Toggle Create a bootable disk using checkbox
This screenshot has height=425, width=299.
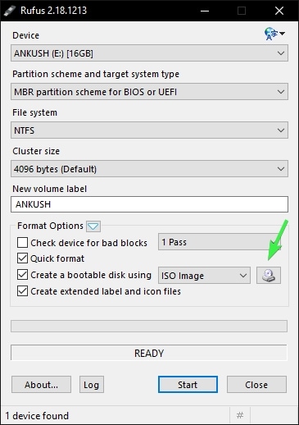pyautogui.click(x=22, y=275)
